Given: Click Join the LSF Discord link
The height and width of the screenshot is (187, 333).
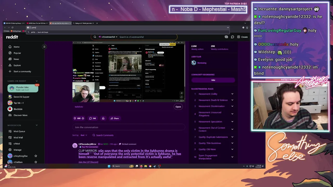Looking at the screenshot, I should (x=88, y=162).
